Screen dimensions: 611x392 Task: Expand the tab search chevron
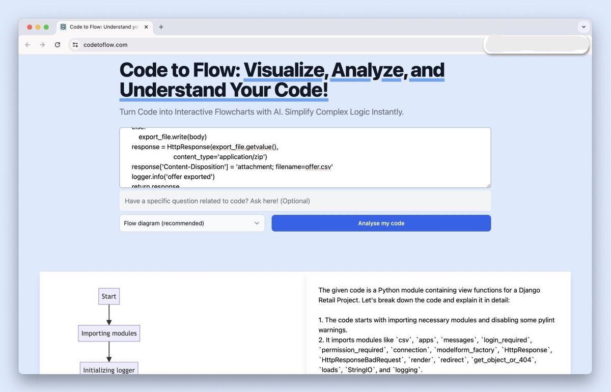584,27
